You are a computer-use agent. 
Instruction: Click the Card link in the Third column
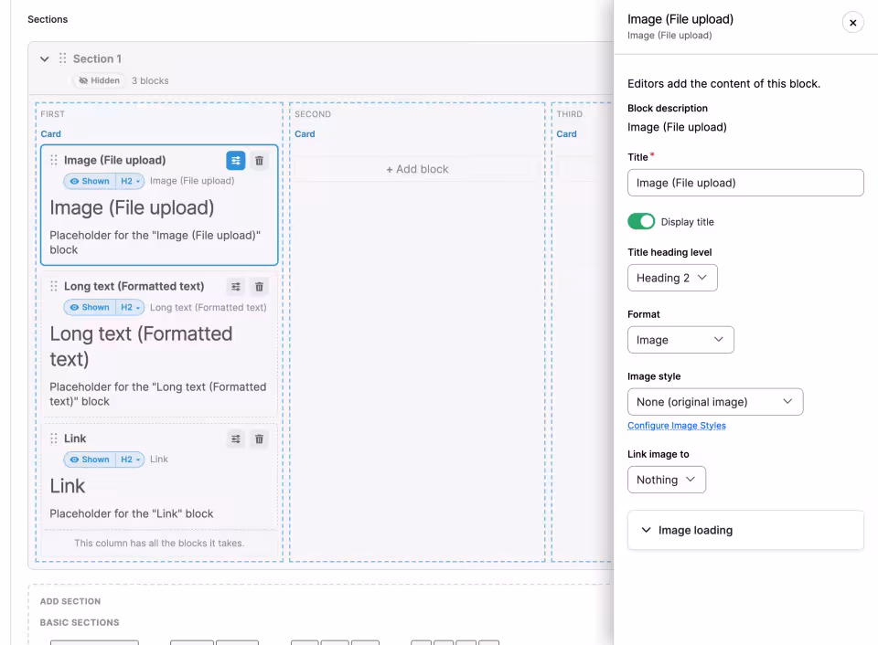pyautogui.click(x=567, y=134)
